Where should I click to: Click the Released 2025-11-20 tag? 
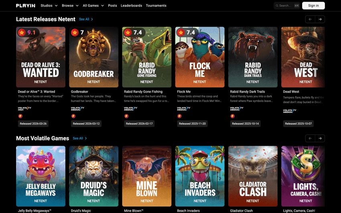click(x=192, y=124)
